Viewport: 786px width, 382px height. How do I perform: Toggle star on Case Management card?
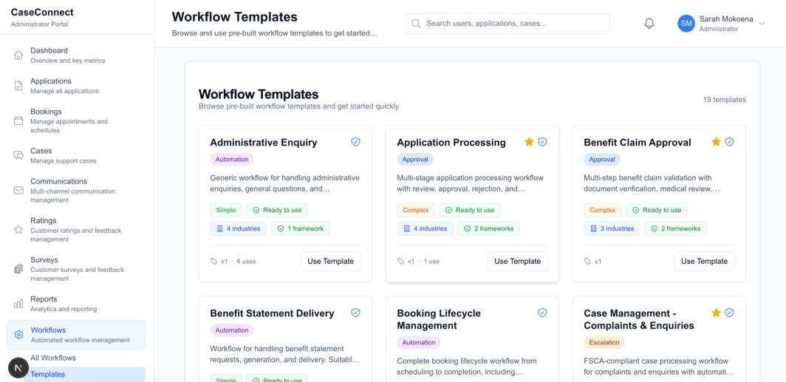click(x=716, y=313)
